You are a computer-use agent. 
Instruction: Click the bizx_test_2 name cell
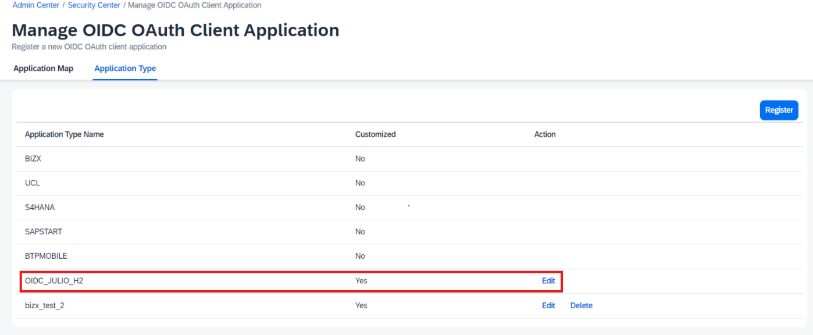tap(45, 305)
